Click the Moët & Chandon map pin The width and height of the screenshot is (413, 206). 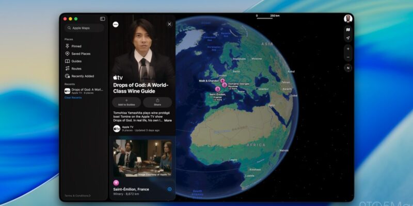click(223, 81)
